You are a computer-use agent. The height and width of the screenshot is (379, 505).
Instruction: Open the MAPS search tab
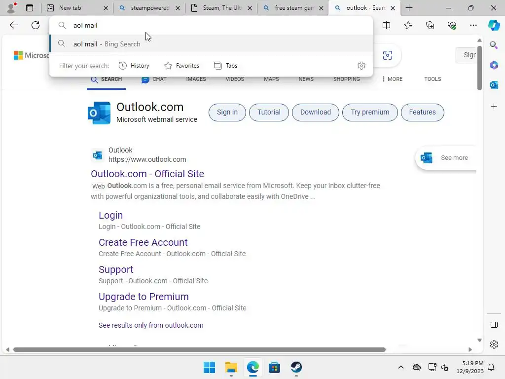click(272, 79)
